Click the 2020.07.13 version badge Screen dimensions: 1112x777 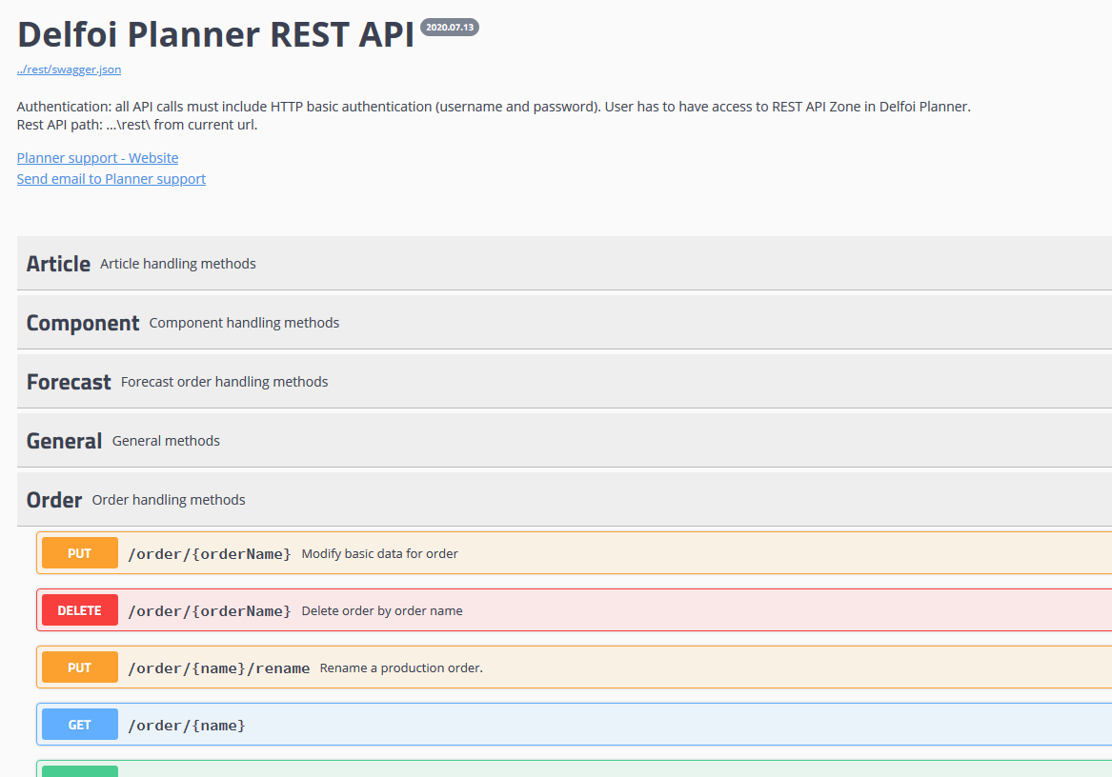coord(450,28)
